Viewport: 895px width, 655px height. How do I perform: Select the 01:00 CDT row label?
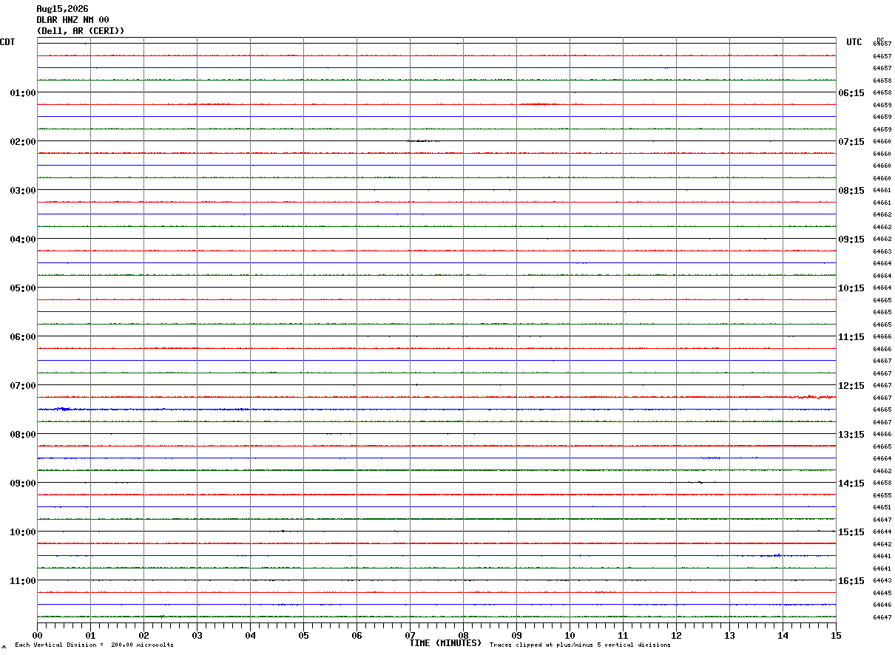click(x=23, y=93)
